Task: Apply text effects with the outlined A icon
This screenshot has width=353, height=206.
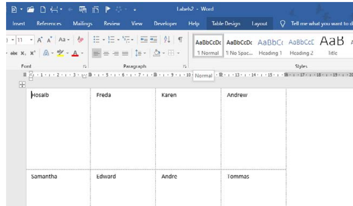Action: click(x=46, y=53)
